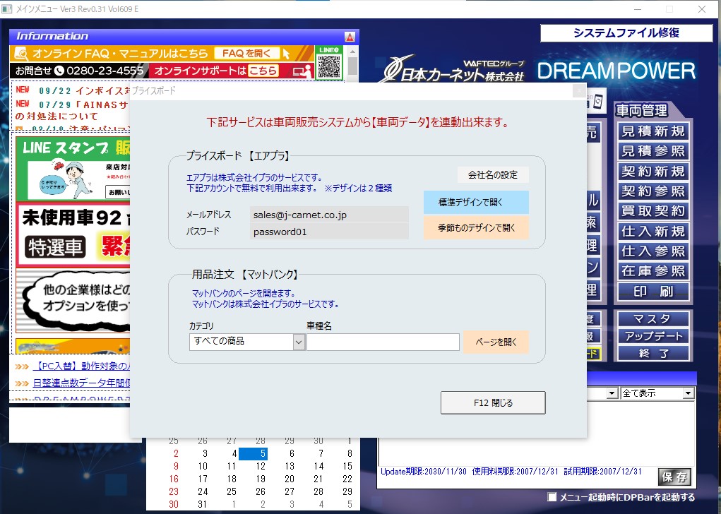Open 契約新規 menu button

coord(653,172)
